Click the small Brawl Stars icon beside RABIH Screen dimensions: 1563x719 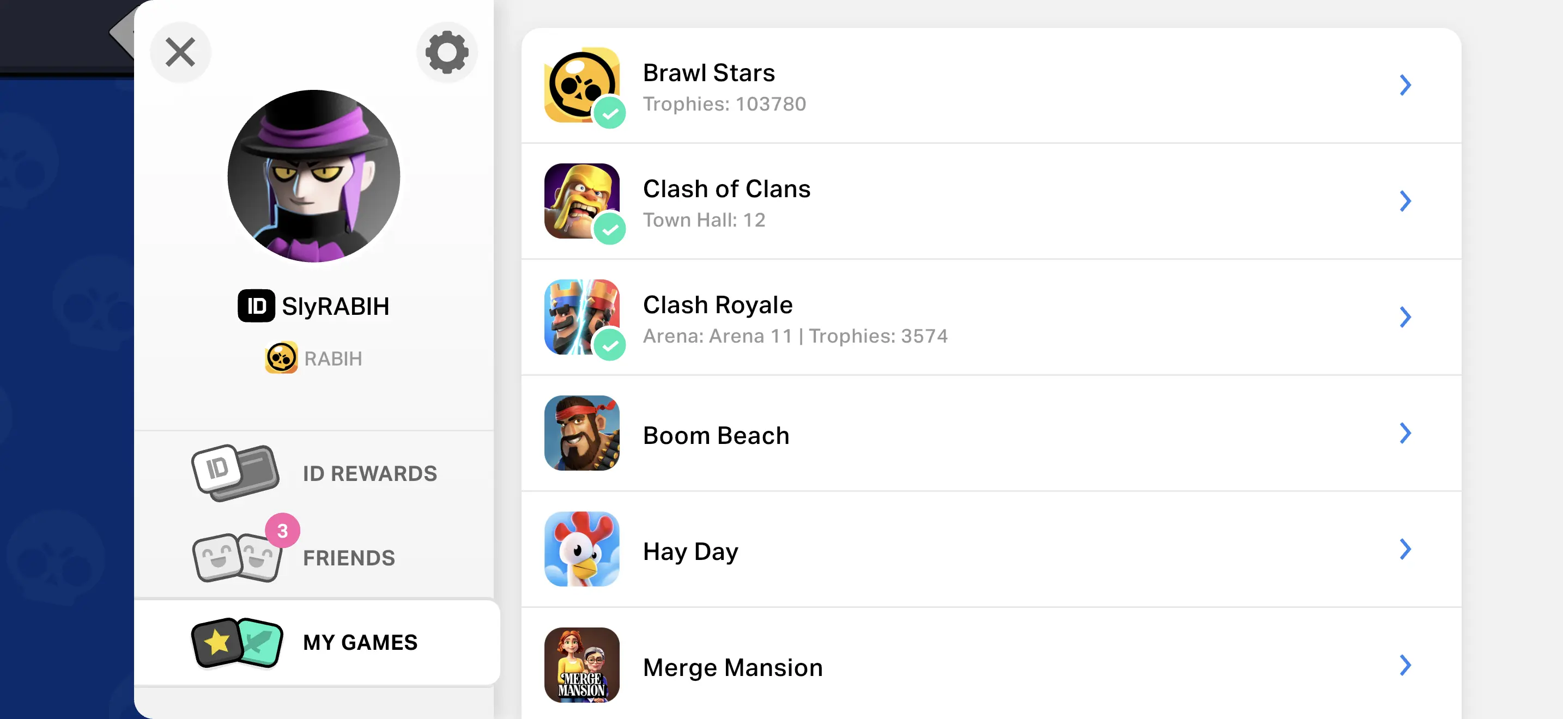click(x=281, y=358)
